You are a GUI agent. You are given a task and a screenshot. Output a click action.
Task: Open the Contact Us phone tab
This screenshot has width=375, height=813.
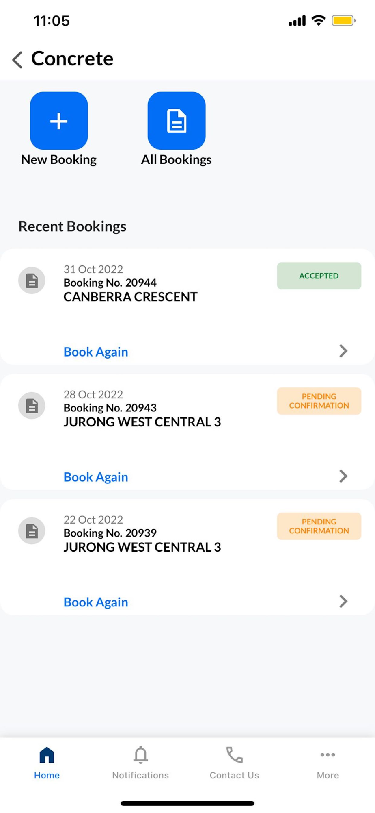click(234, 763)
